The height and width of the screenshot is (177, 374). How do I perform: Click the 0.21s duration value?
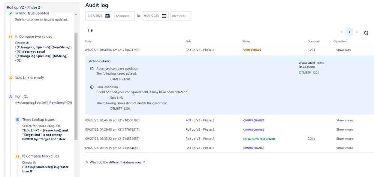tap(311, 139)
